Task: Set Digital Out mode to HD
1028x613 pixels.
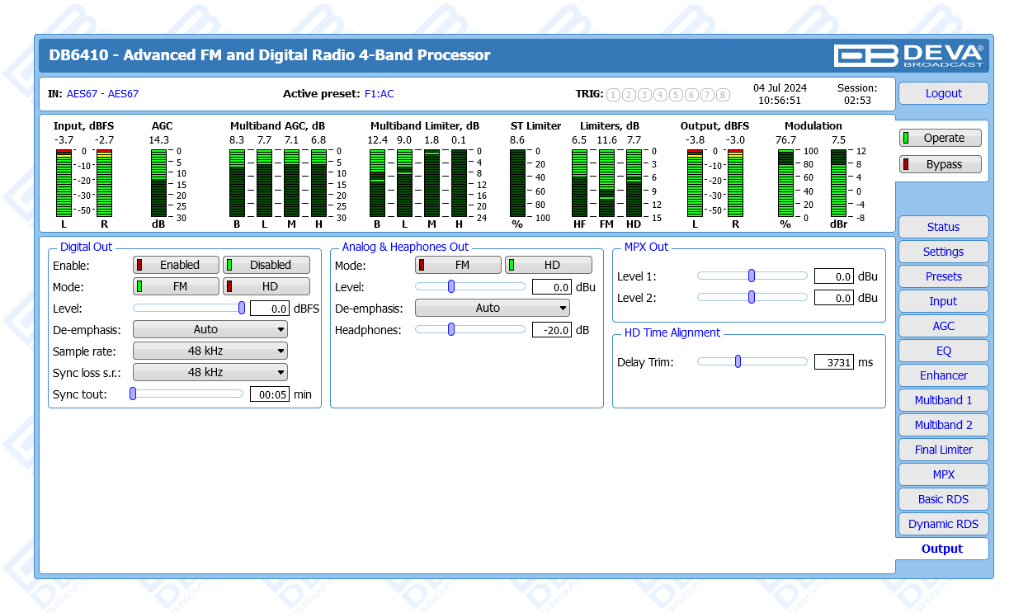Action: (266, 287)
